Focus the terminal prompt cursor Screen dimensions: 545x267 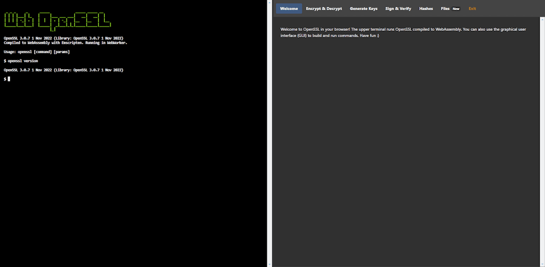click(x=9, y=79)
